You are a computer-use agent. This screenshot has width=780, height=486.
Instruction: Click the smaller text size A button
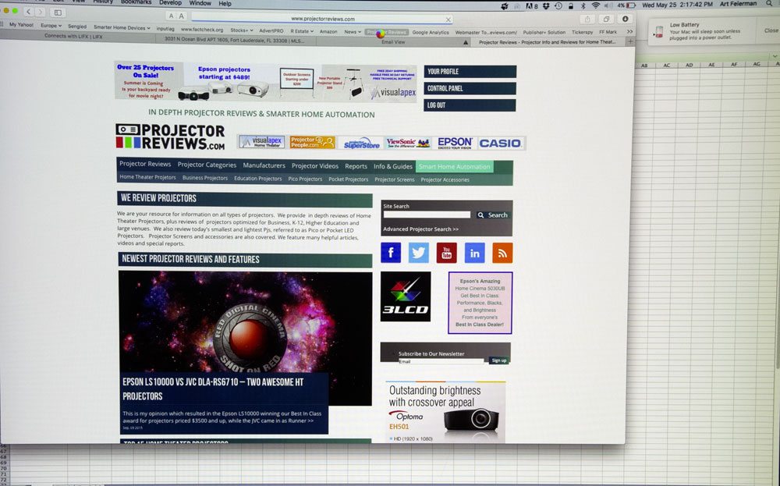(171, 16)
